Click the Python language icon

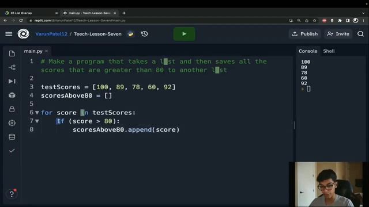click(x=131, y=34)
